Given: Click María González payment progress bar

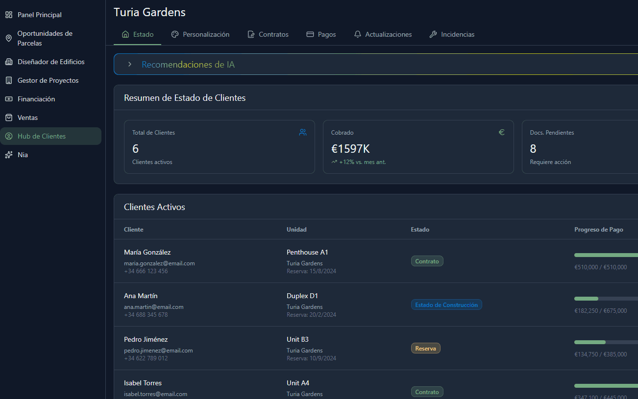Looking at the screenshot, I should pos(606,255).
